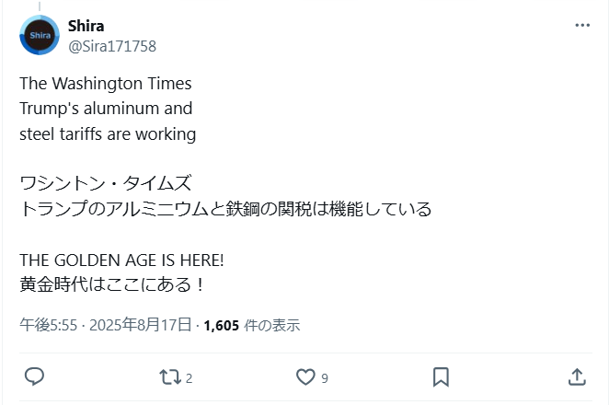
Task: Click the line 黄金時代はここにある！
Action: click(112, 283)
